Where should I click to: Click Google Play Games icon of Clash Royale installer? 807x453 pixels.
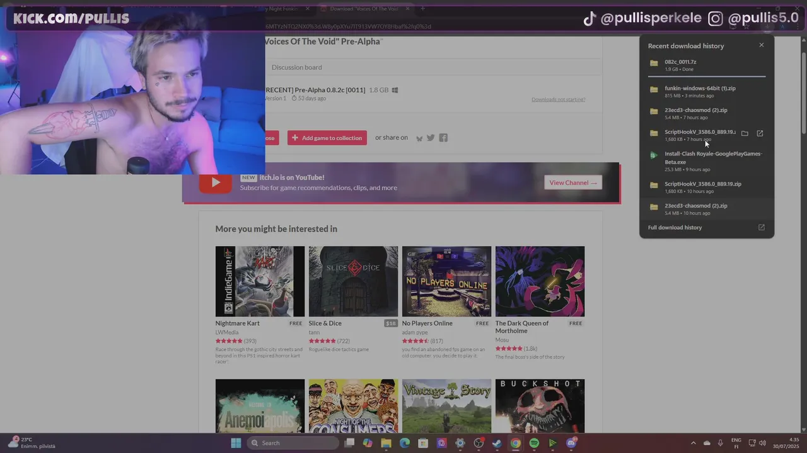654,155
